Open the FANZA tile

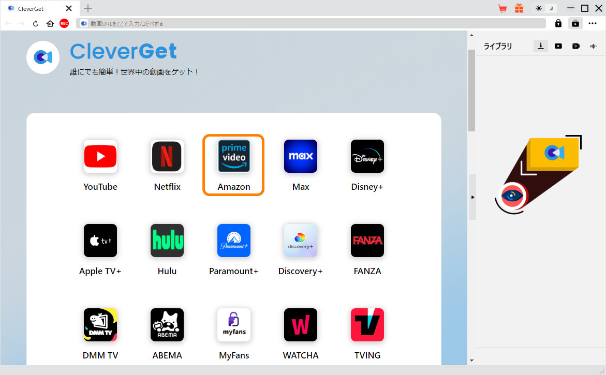tap(367, 241)
